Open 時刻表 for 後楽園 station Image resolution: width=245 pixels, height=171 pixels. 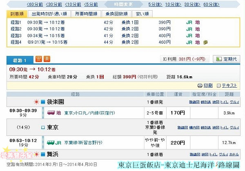(206, 102)
